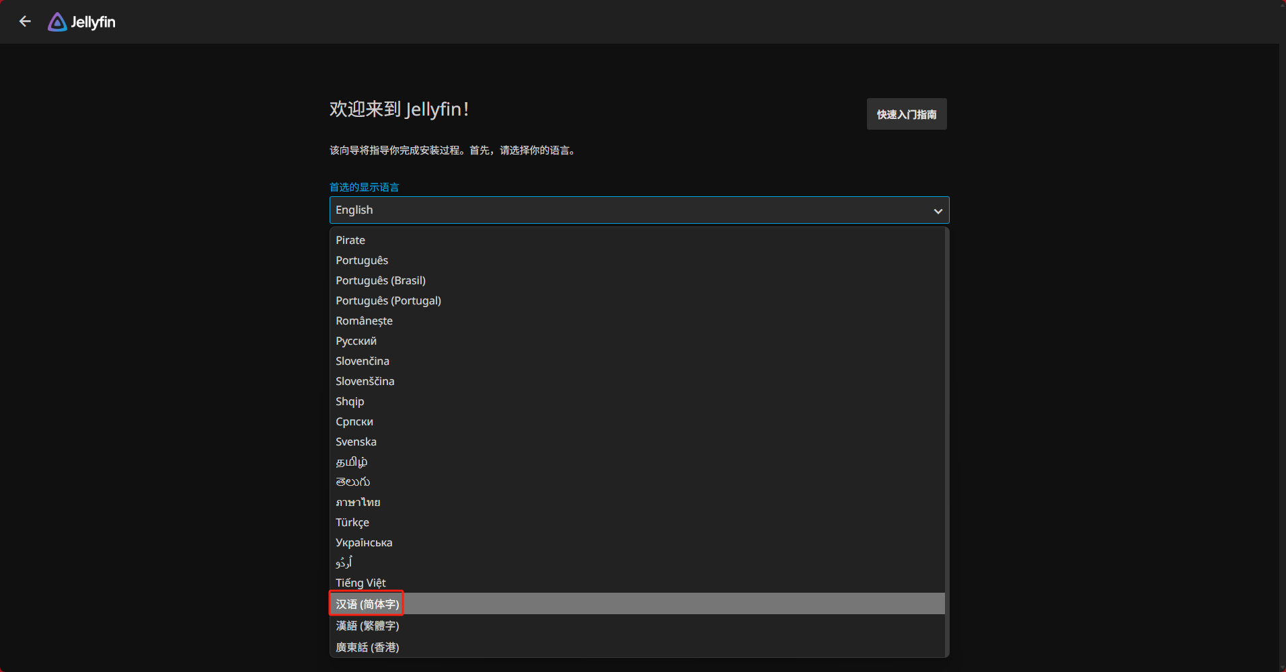Pick Slovenčina in the language list

point(637,361)
